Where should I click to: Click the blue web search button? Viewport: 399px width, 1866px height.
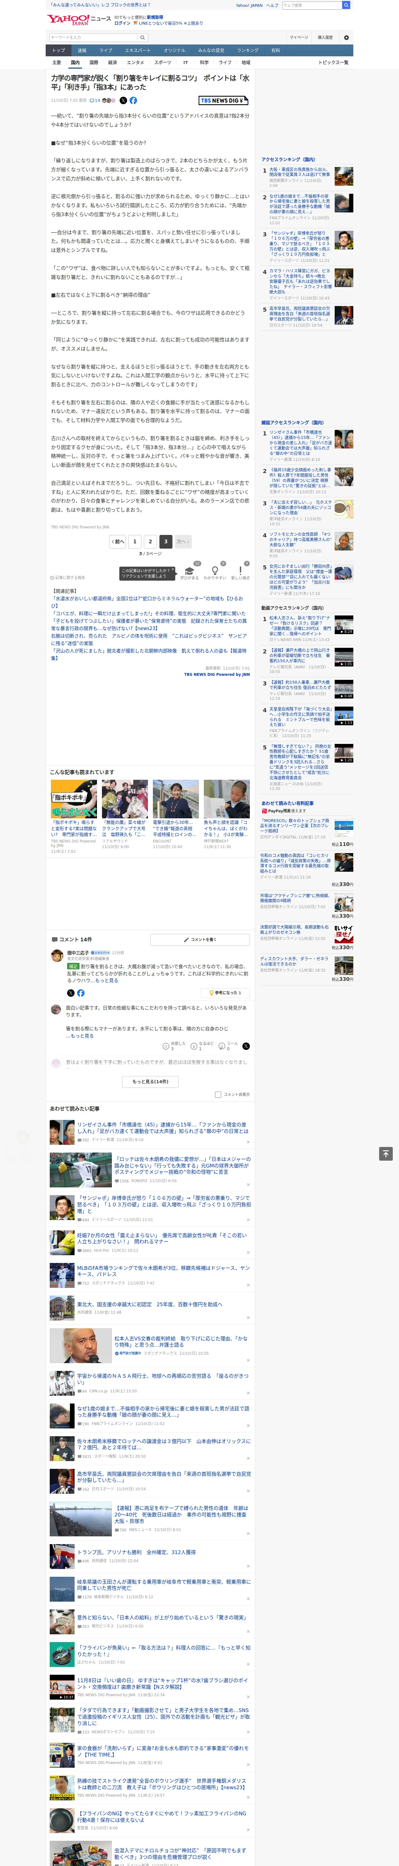[x=346, y=5]
